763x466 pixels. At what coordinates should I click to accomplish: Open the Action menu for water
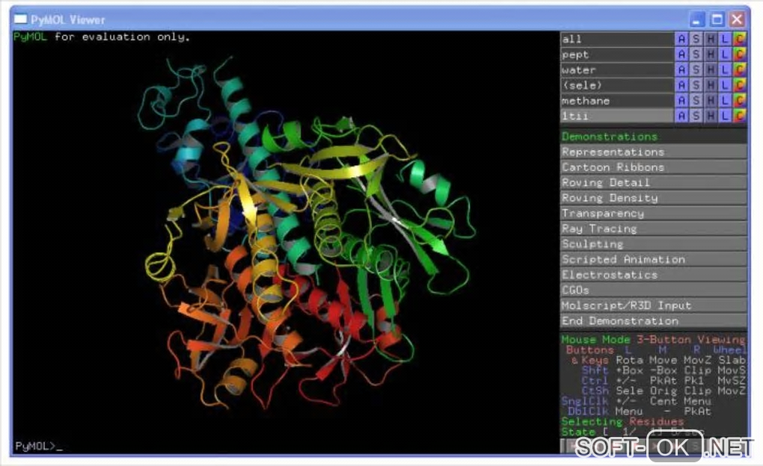[681, 70]
